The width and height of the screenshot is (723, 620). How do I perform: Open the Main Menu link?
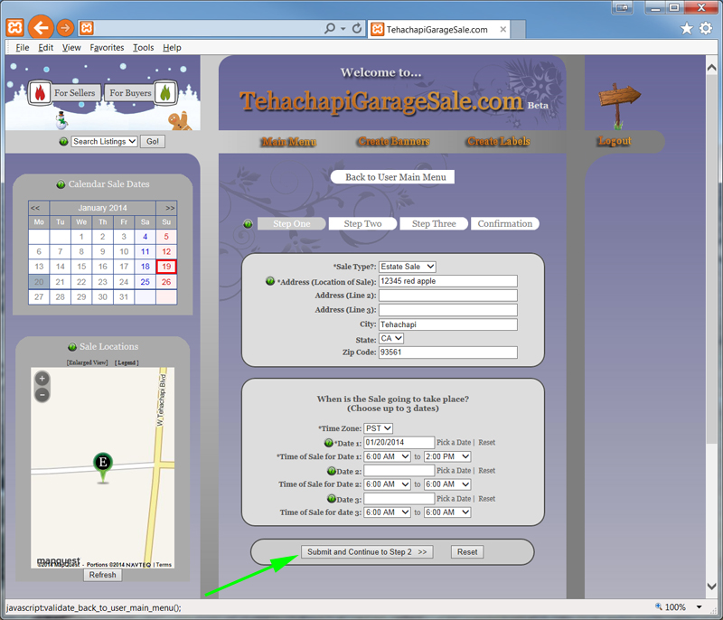pyautogui.click(x=289, y=142)
